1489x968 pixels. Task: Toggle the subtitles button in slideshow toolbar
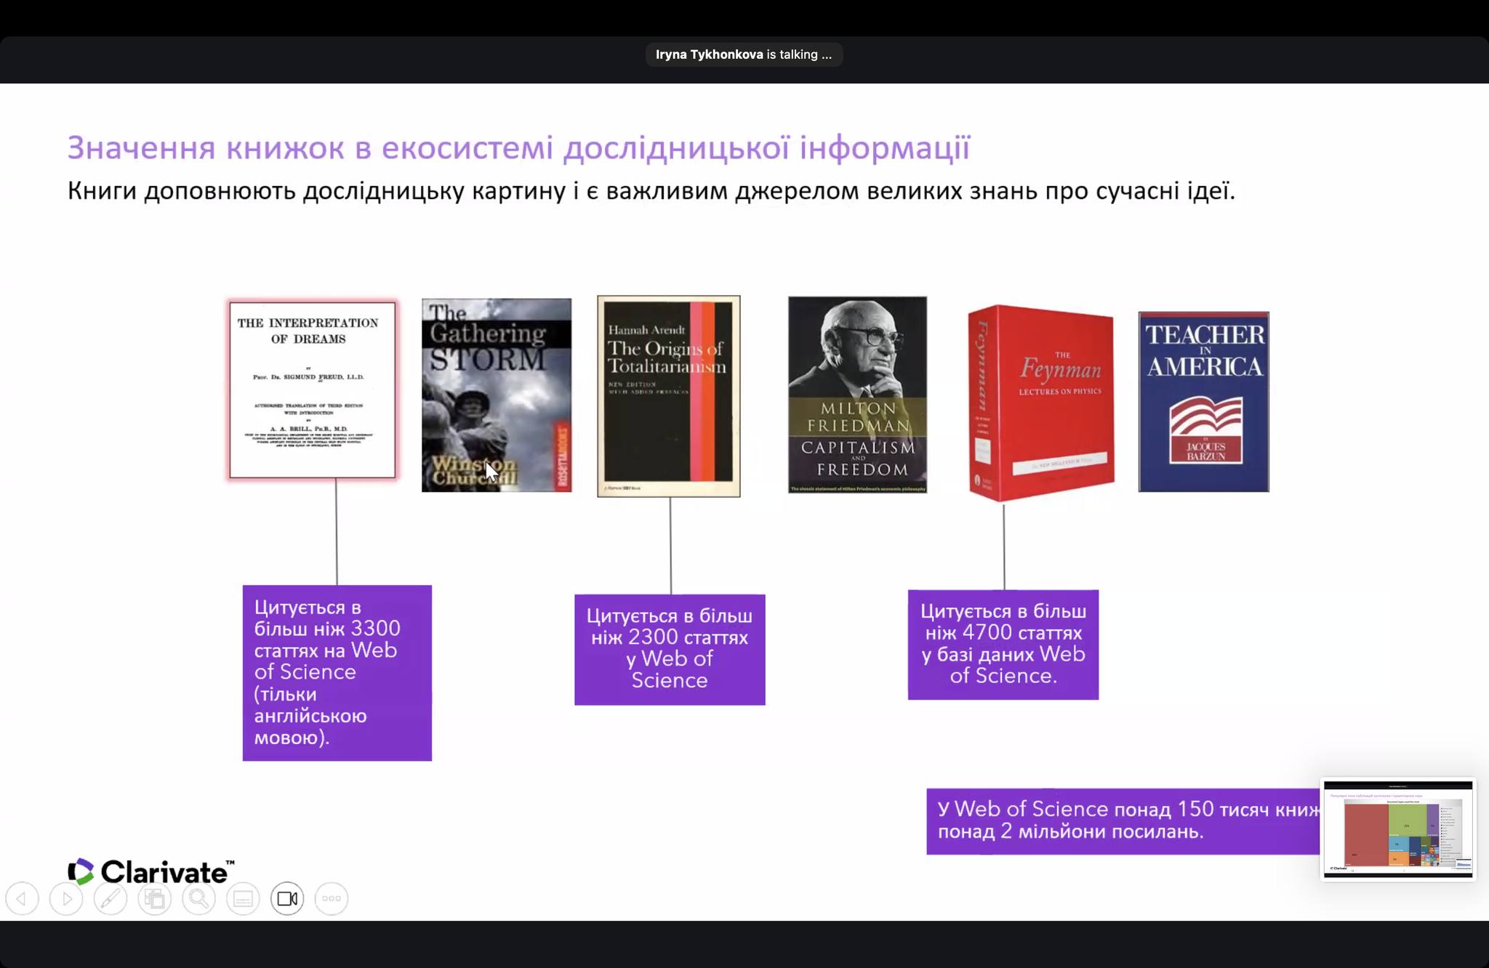click(243, 899)
